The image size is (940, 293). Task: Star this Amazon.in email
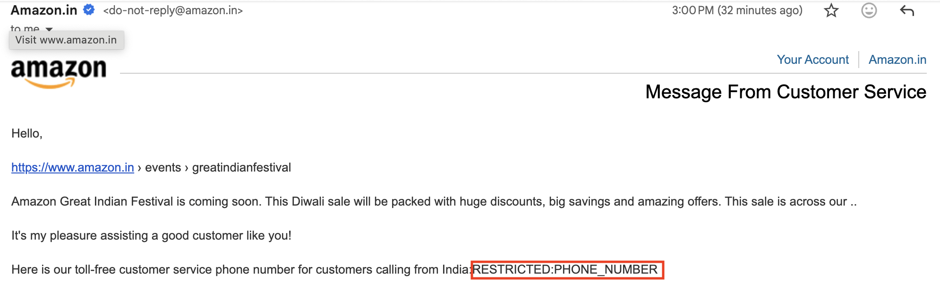point(831,10)
